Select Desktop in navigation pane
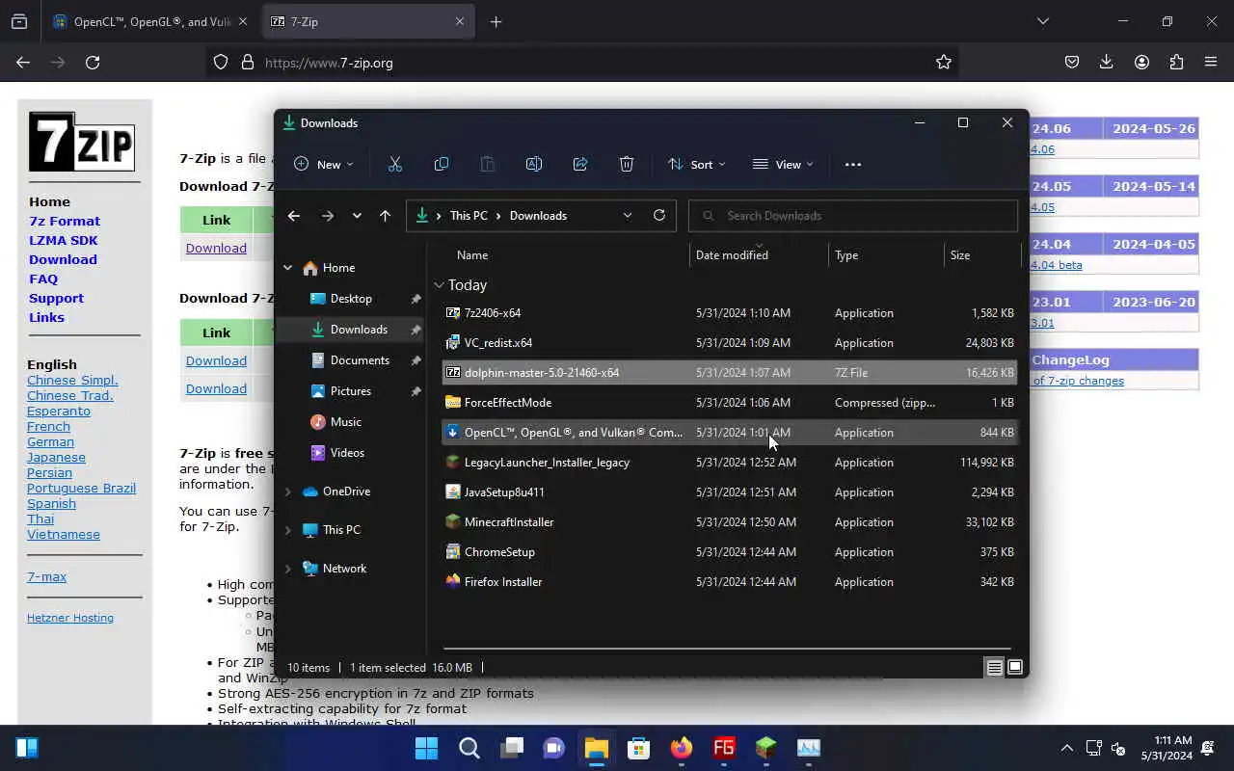The width and height of the screenshot is (1234, 771). point(351,299)
